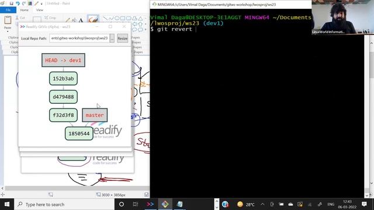This screenshot has width=374, height=210.
Task: Select the Fill with color bucket tool
Action: point(74,20)
